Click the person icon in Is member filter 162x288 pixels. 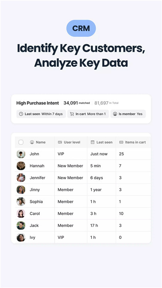coord(115,114)
